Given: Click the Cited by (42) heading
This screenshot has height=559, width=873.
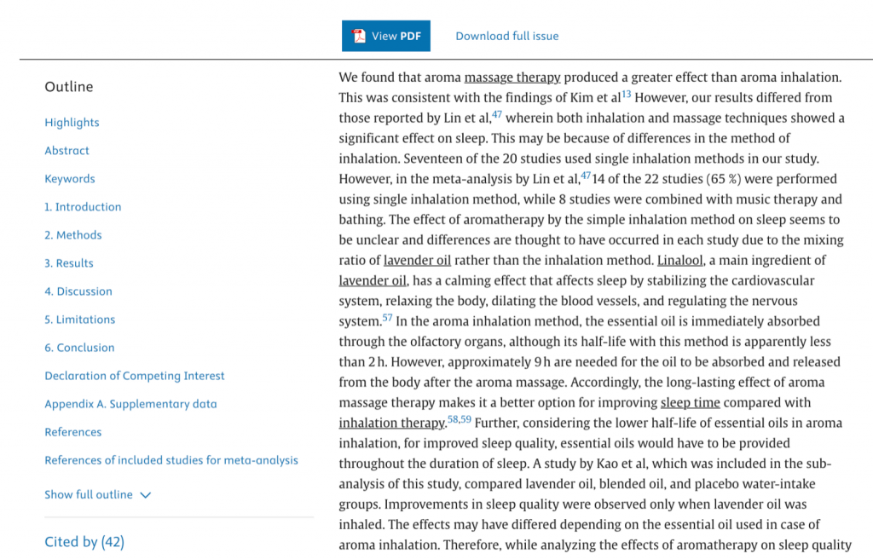Looking at the screenshot, I should coord(84,542).
